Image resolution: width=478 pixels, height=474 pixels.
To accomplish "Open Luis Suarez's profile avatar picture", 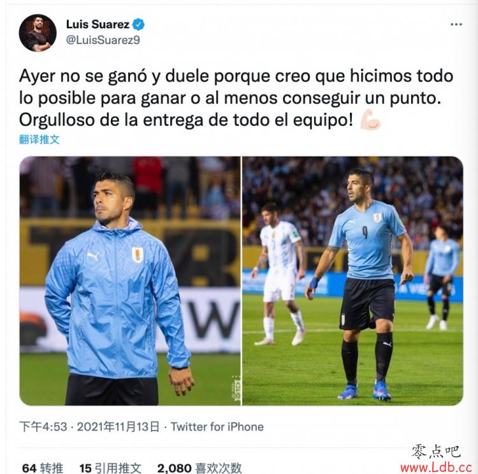I will click(x=38, y=33).
